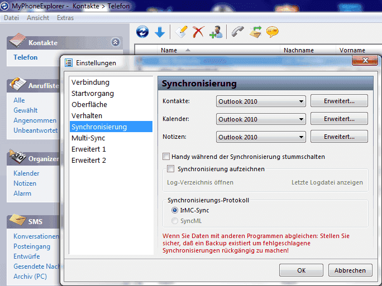Open the Datei menu

[x=12, y=18]
